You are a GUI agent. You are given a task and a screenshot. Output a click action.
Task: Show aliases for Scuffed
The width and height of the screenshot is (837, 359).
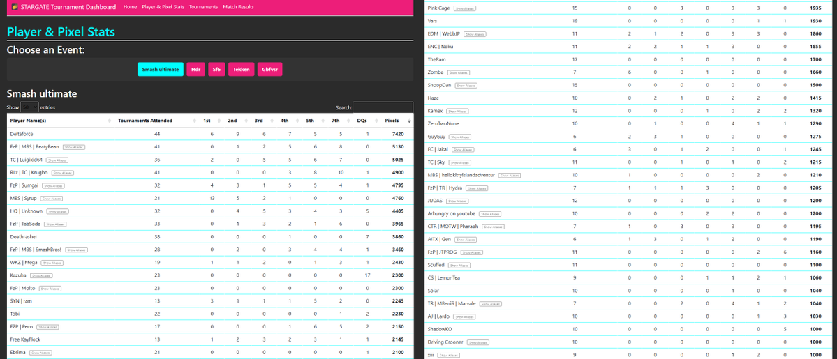pos(460,265)
